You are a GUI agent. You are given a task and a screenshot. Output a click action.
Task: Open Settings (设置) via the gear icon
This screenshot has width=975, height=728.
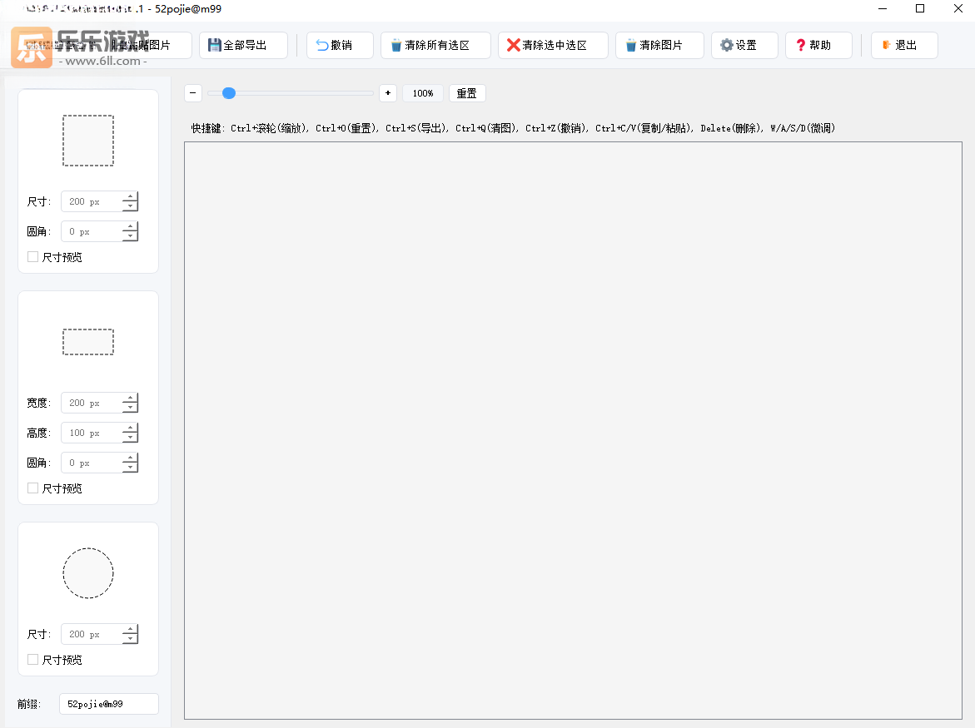[x=726, y=46]
